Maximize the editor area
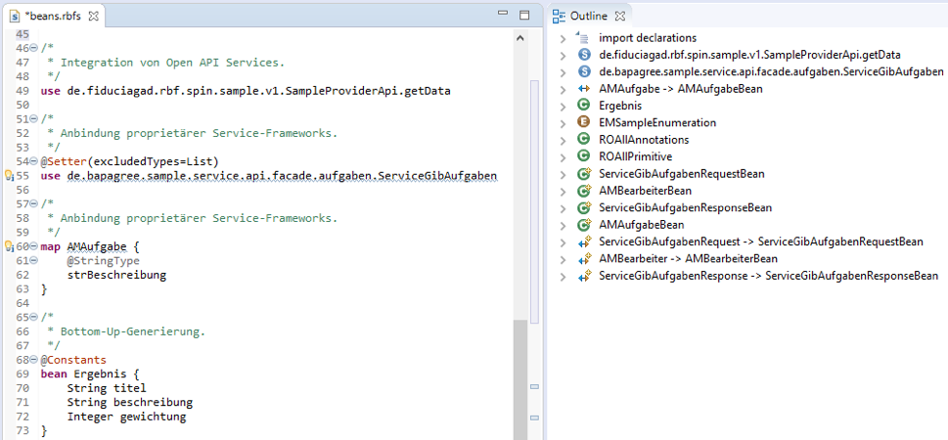The height and width of the screenshot is (440, 948). [524, 16]
